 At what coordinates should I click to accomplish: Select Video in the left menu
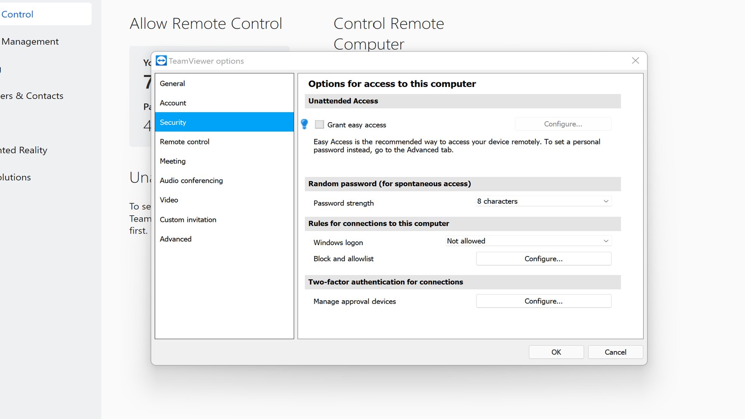point(169,199)
